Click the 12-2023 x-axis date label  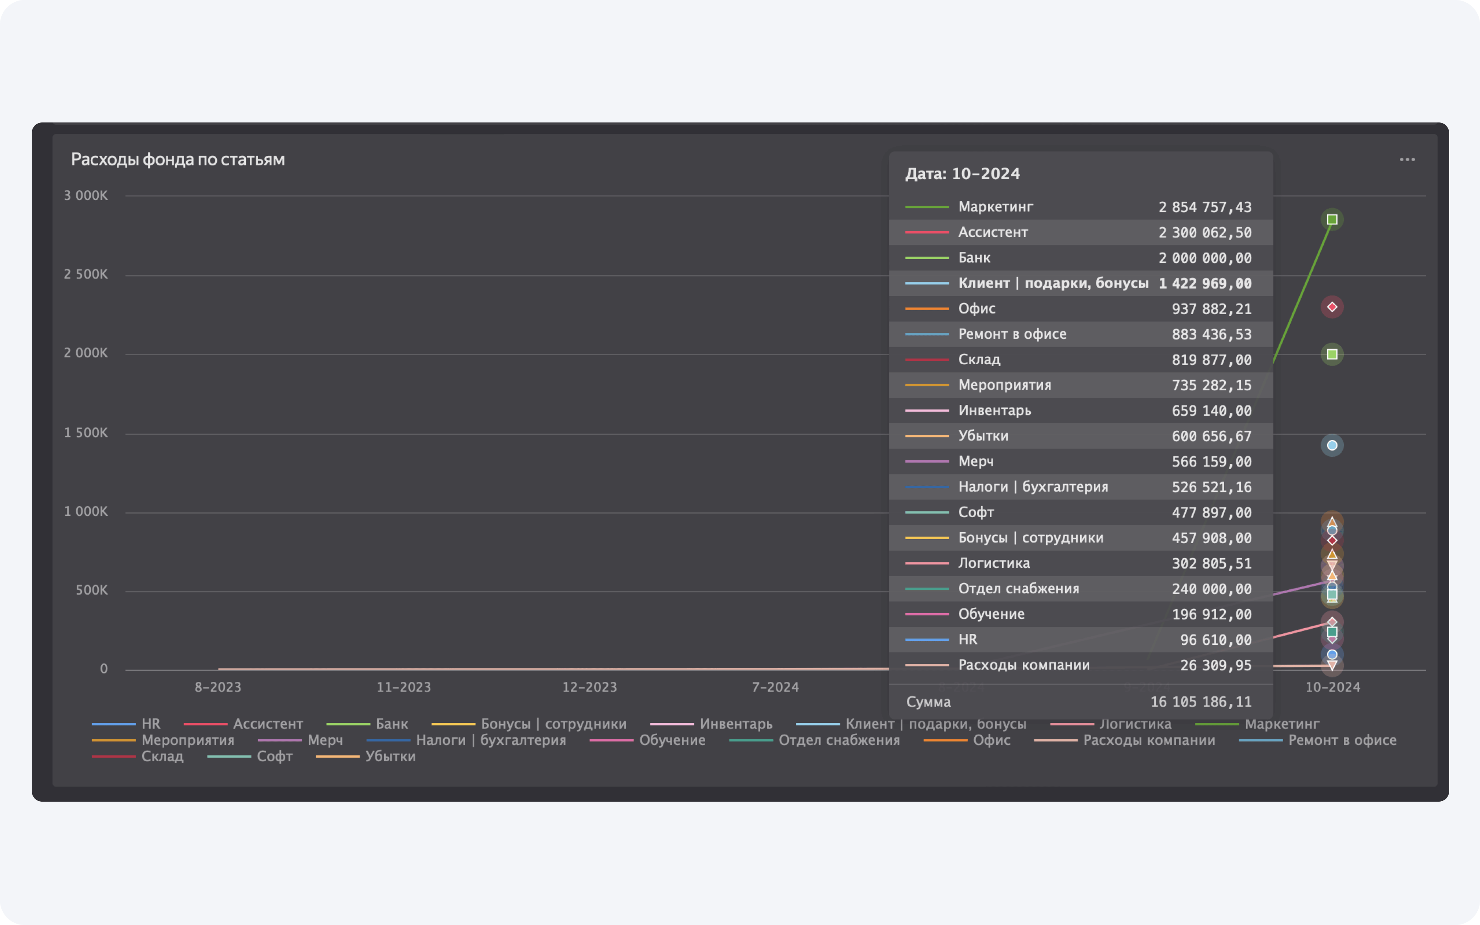(589, 687)
